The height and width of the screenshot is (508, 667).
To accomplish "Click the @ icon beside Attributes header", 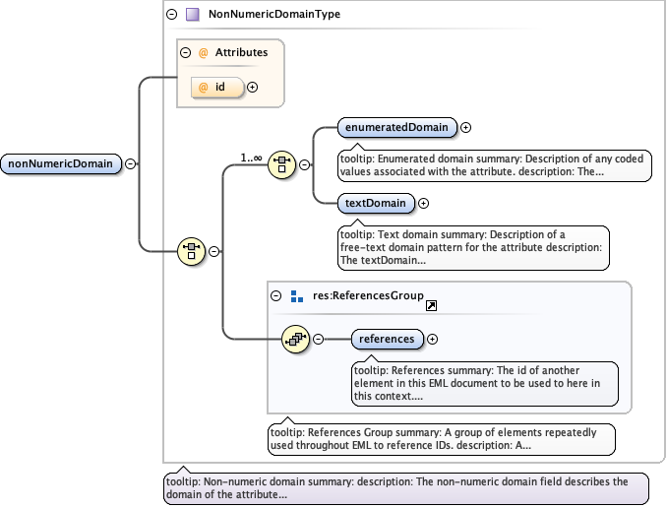I will 203,52.
